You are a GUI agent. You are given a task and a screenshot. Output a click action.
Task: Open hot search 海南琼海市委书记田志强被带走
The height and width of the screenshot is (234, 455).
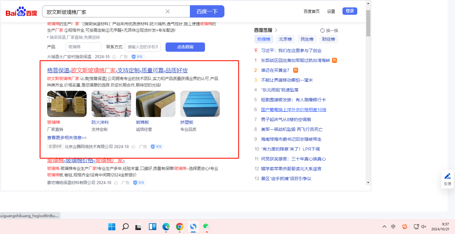coord(291,139)
